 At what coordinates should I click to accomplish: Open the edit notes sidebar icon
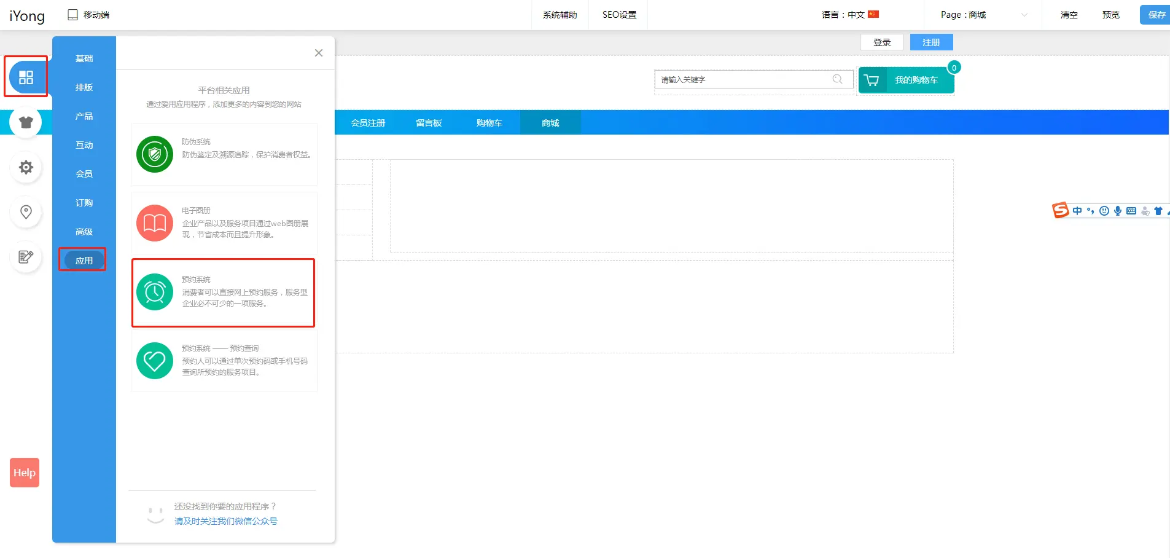click(26, 257)
